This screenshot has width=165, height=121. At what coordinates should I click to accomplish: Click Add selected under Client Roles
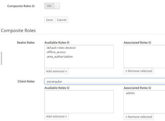point(56,116)
